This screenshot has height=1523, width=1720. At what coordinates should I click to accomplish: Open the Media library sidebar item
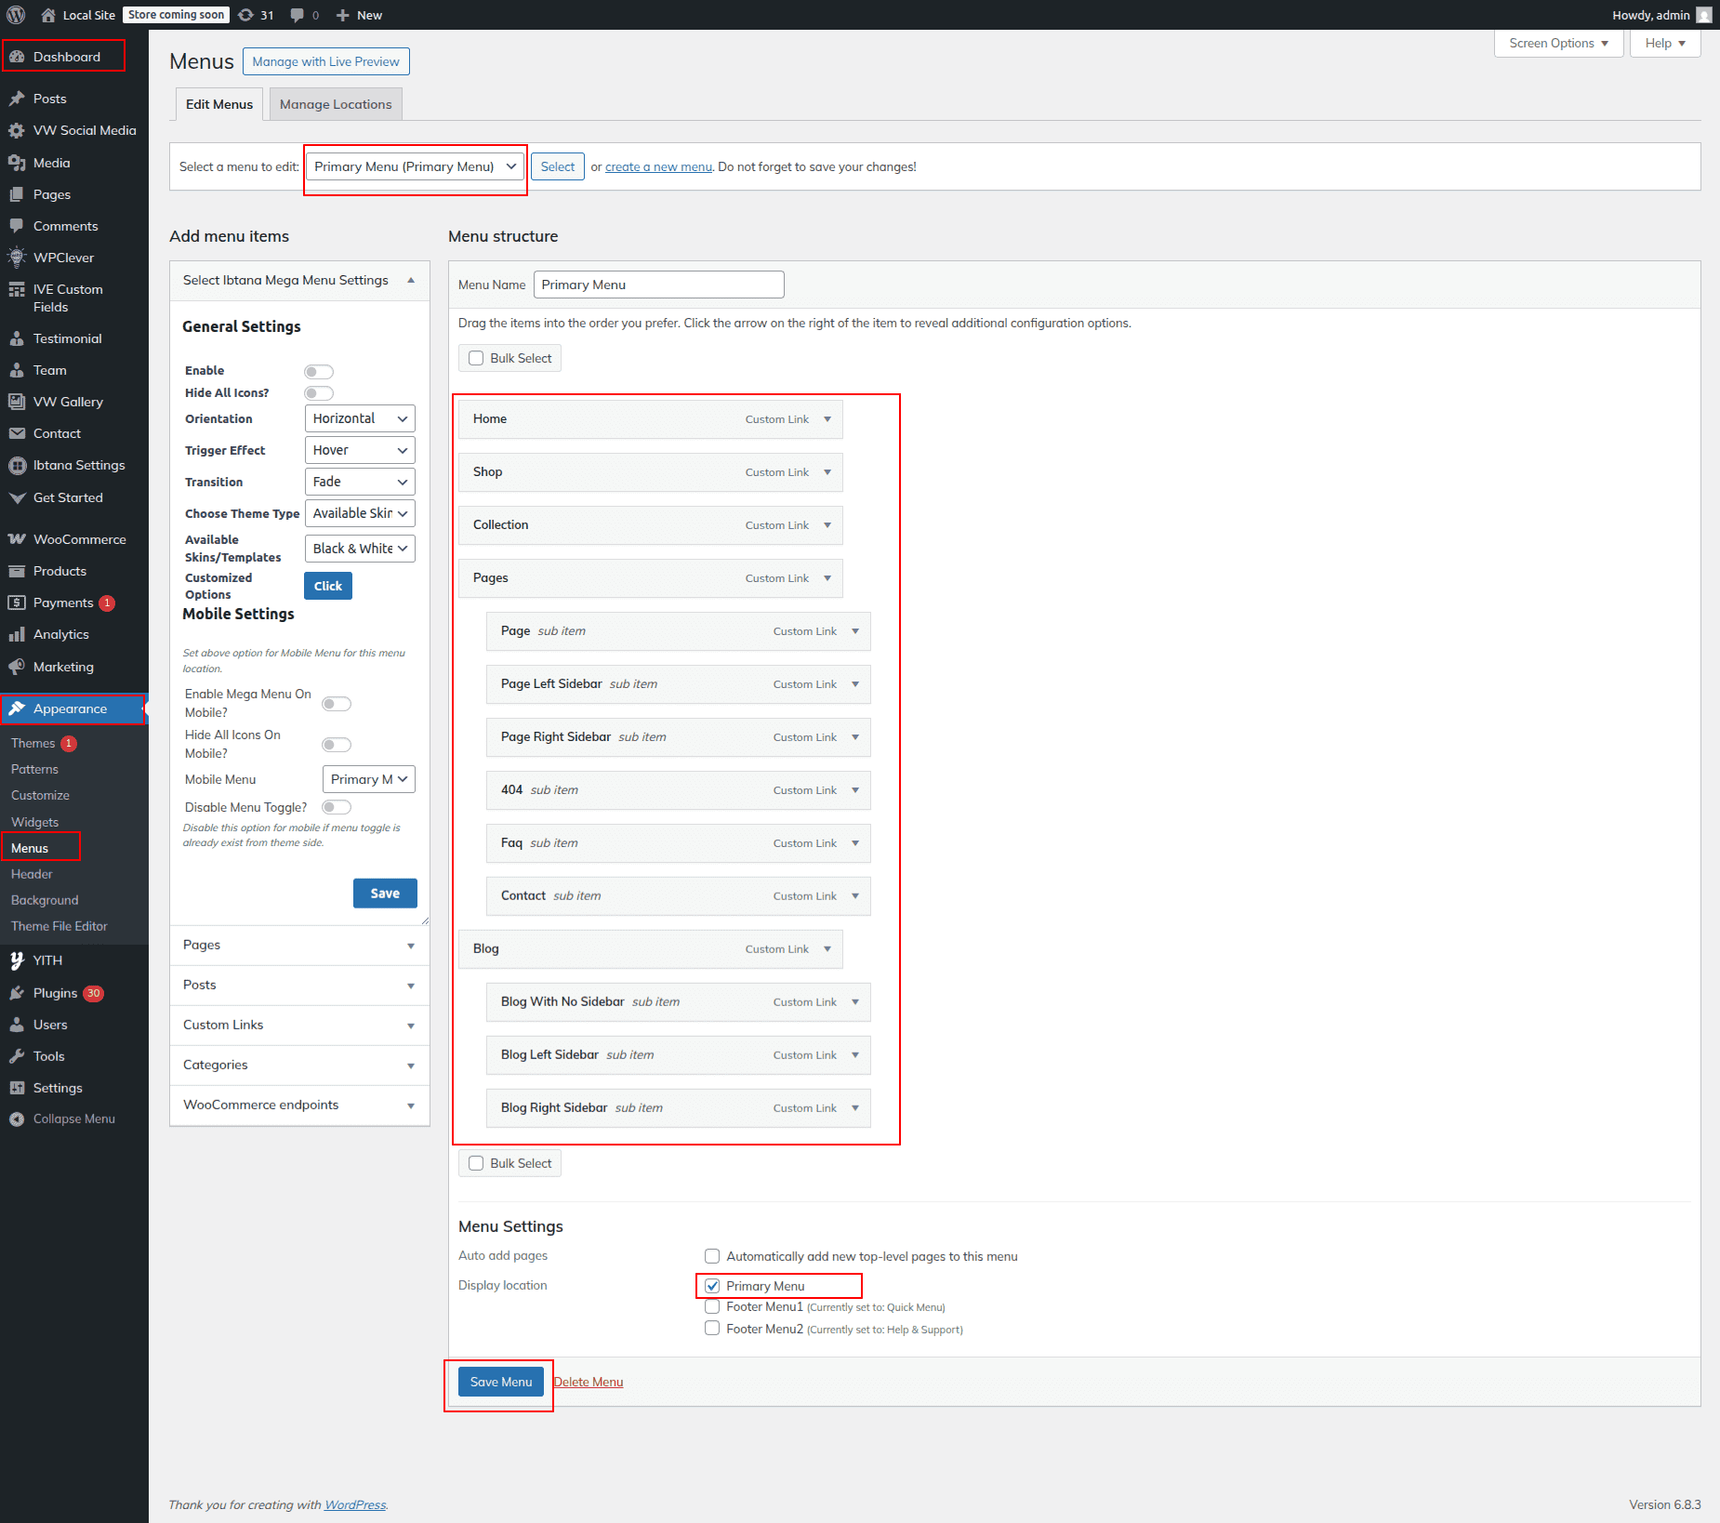point(51,163)
